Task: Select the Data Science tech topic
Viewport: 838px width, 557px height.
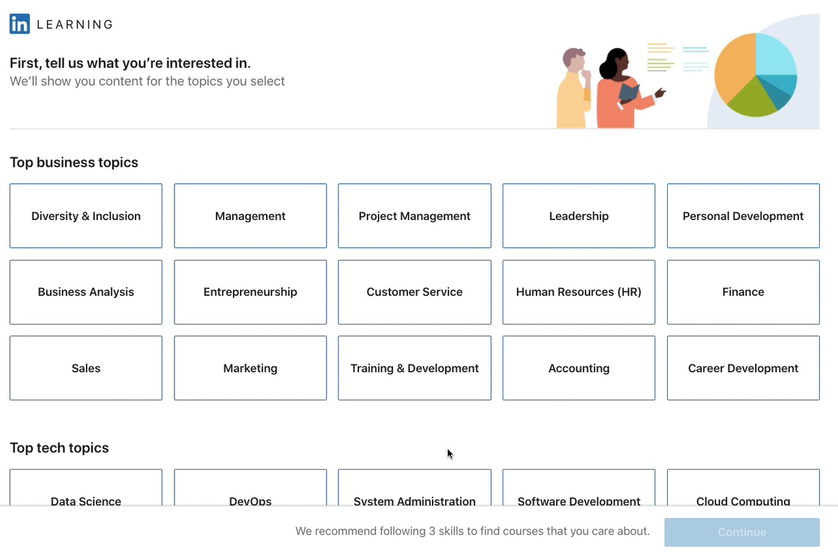Action: pyautogui.click(x=86, y=489)
